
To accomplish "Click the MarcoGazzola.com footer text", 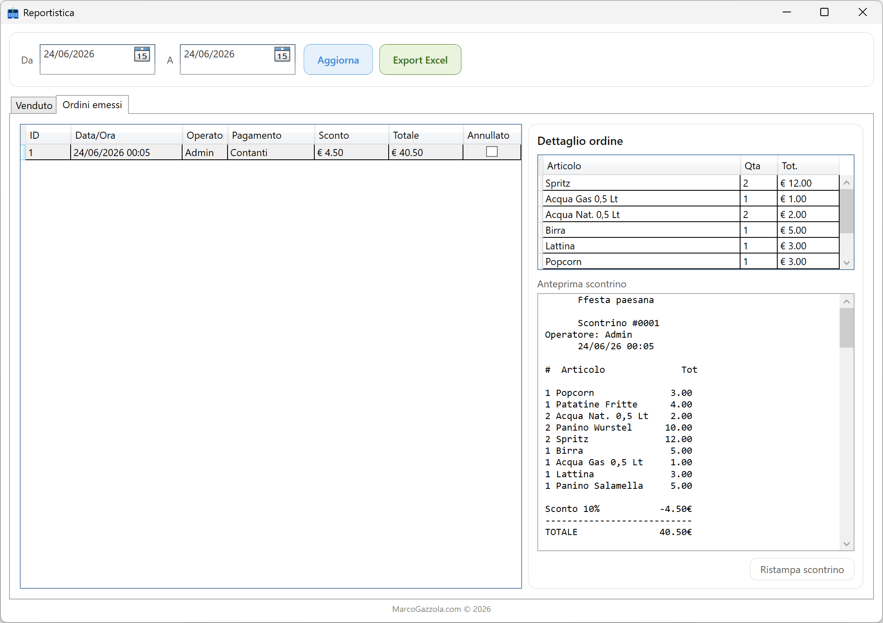I will pos(441,609).
